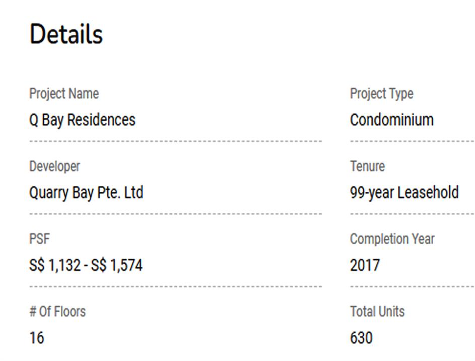475x361 pixels.
Task: Click the Project Name label
Action: pyautogui.click(x=64, y=94)
